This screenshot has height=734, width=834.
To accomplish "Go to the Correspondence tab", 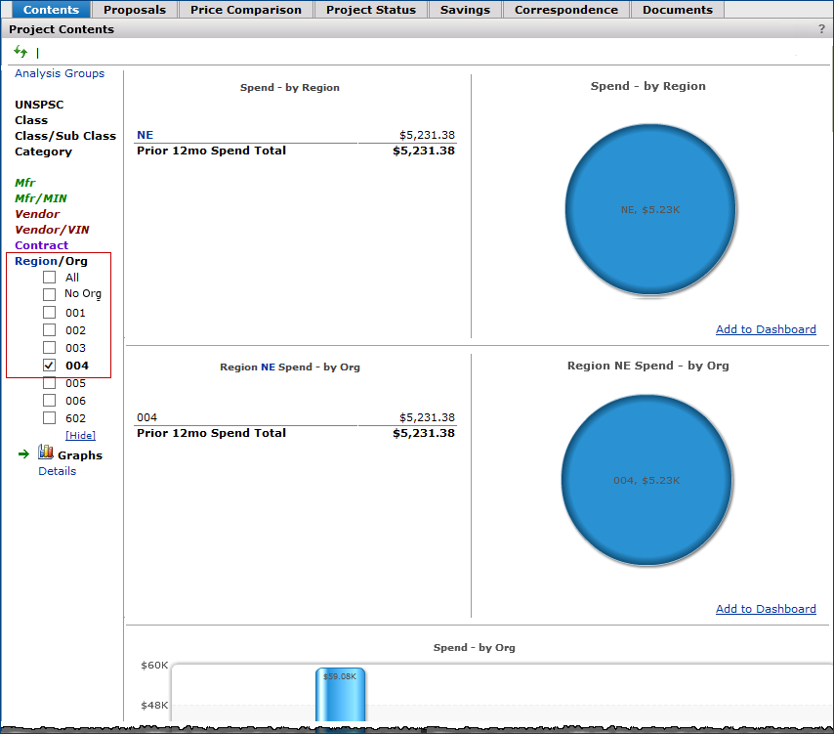I will [565, 10].
